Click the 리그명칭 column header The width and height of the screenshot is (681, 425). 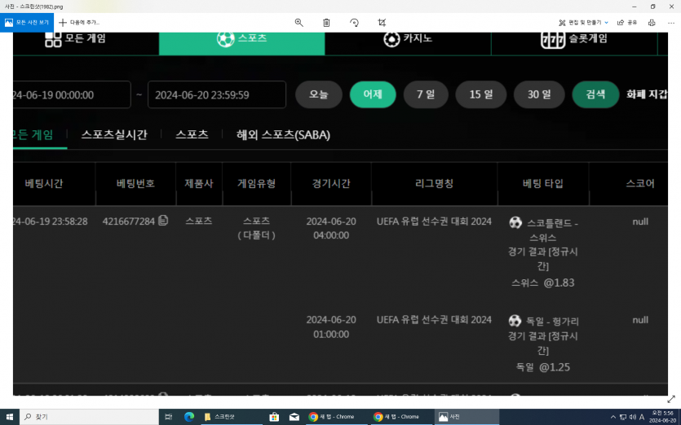click(435, 183)
